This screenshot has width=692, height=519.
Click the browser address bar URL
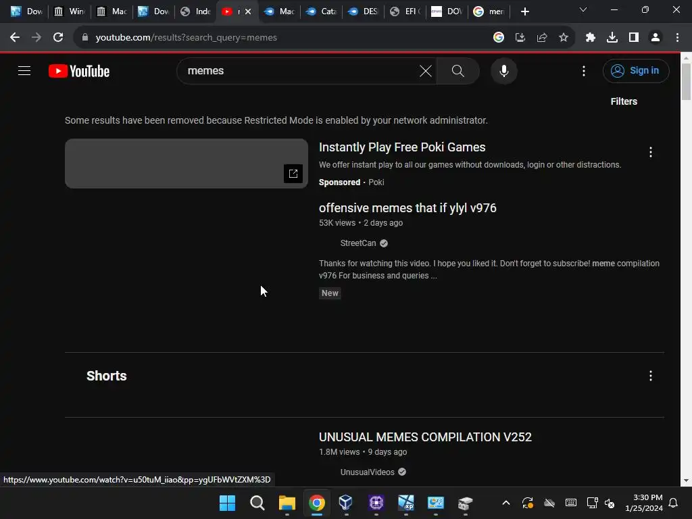[186, 38]
